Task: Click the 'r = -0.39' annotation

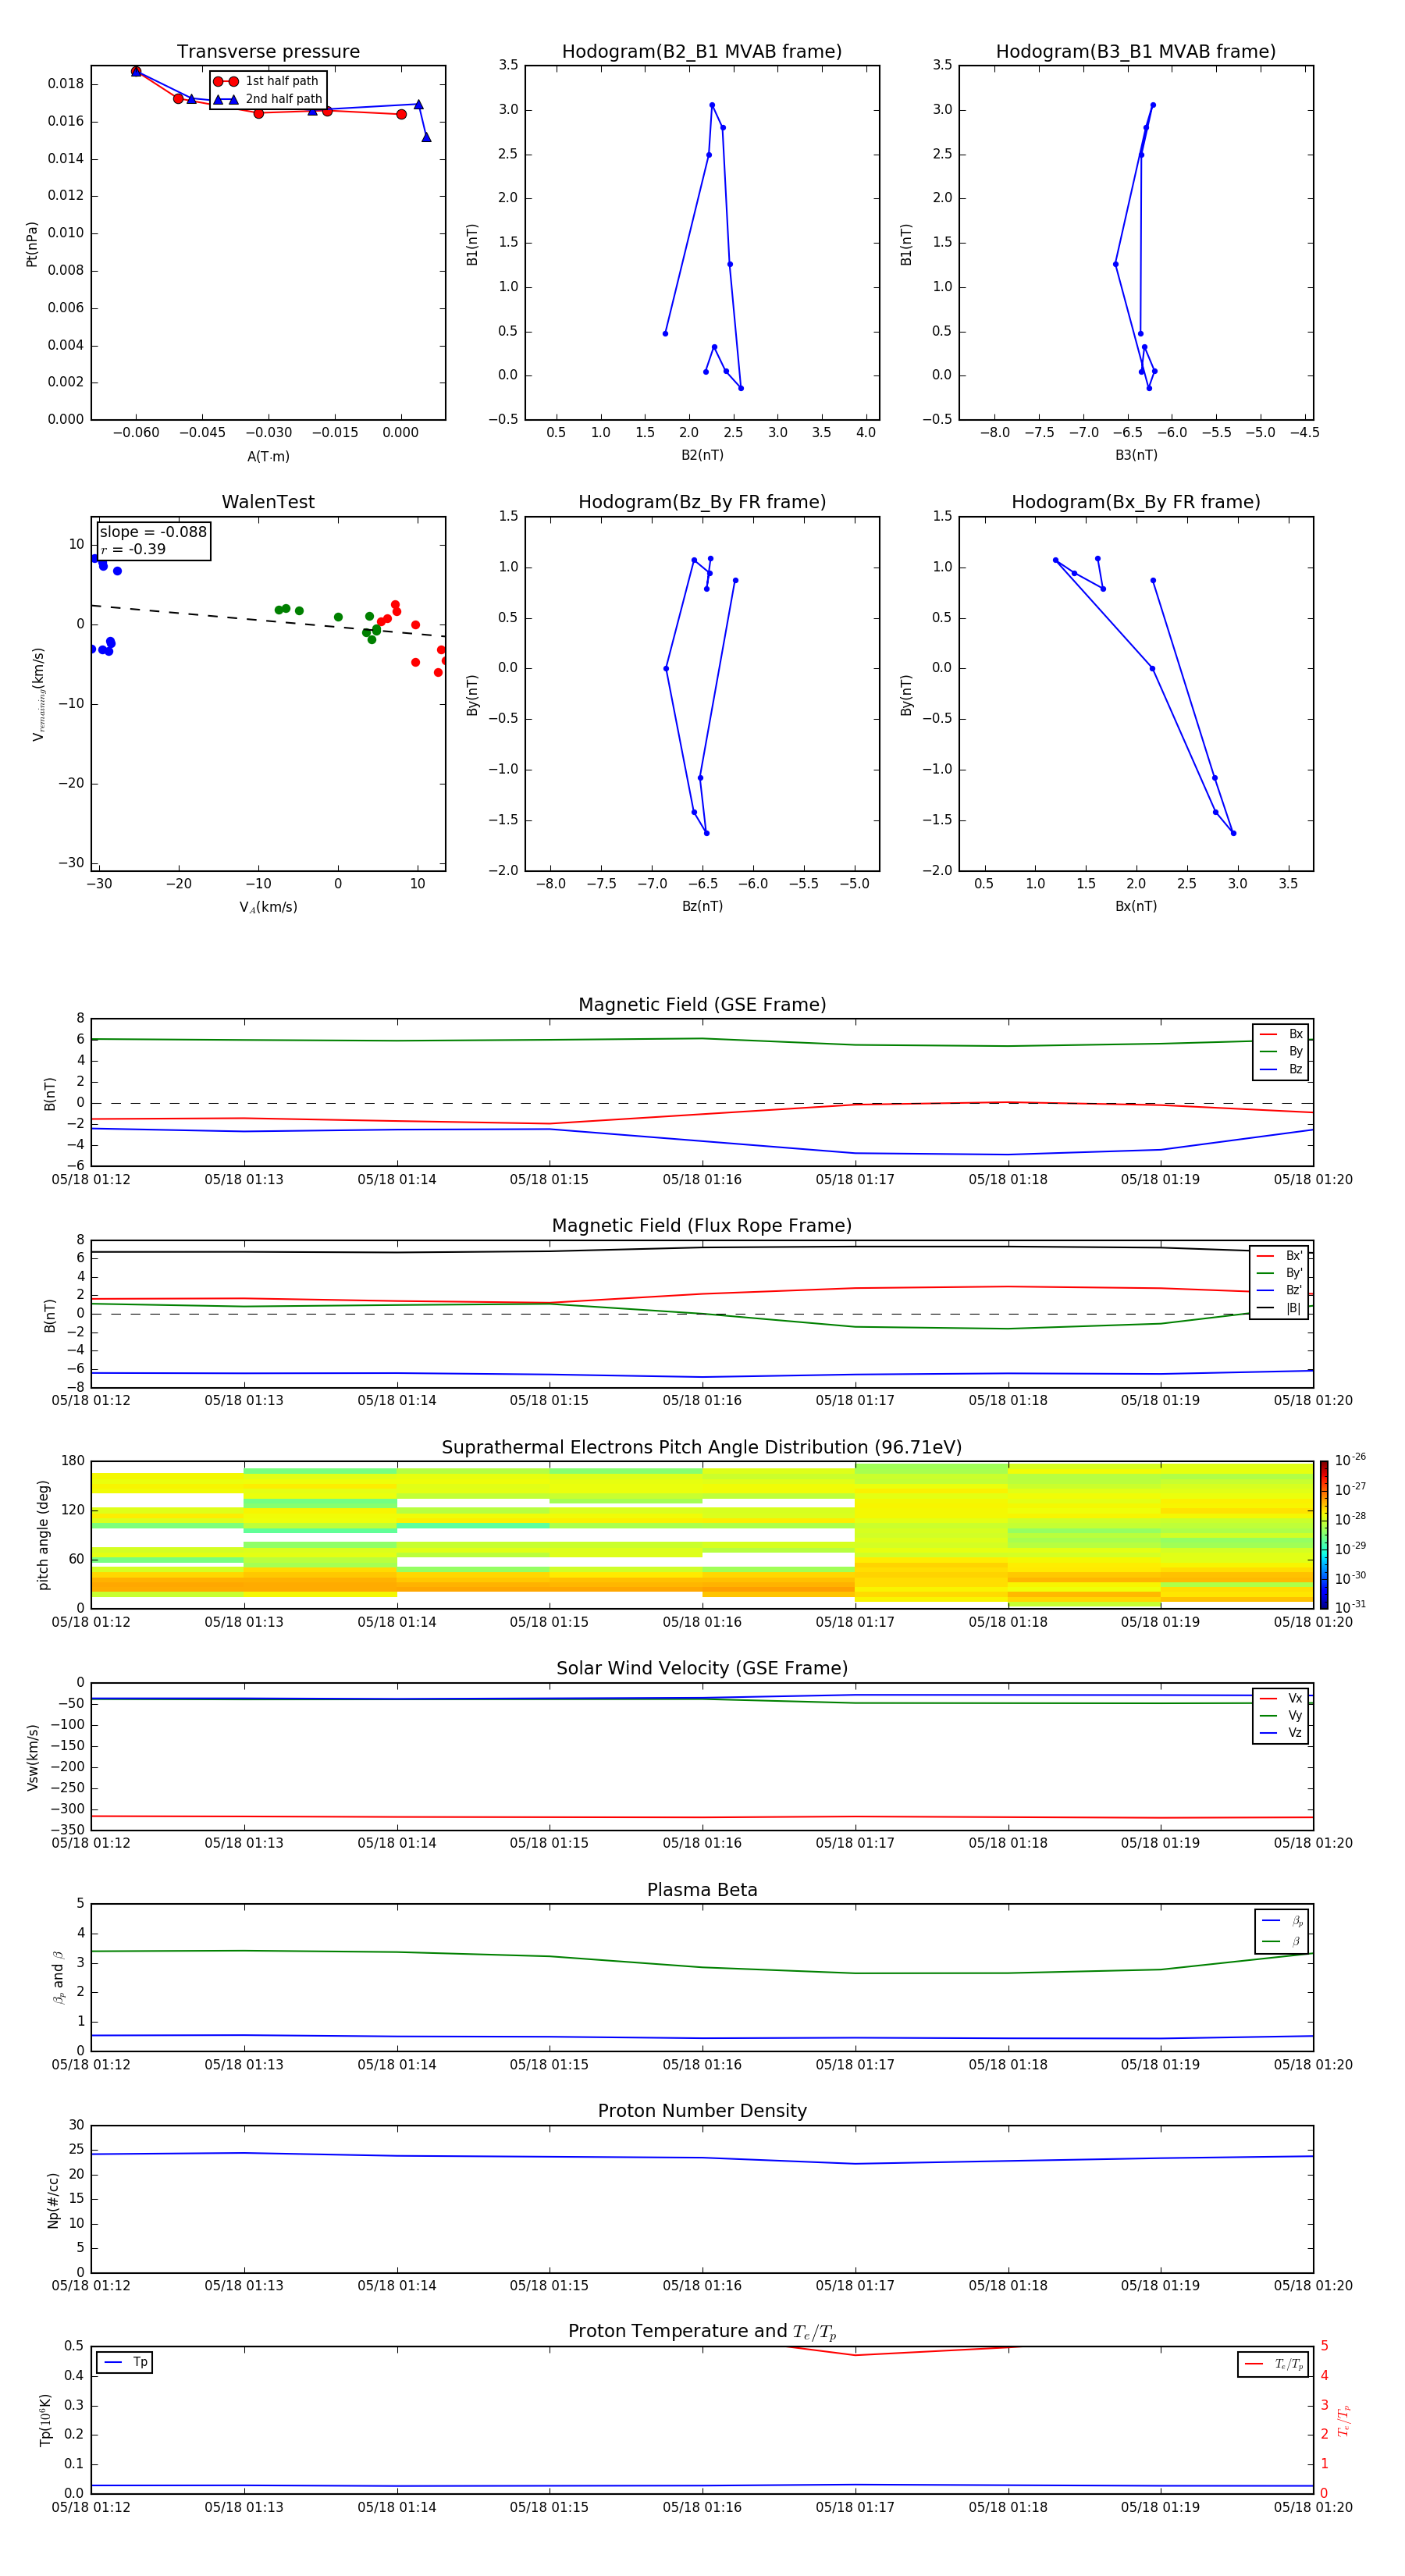Action: (133, 549)
